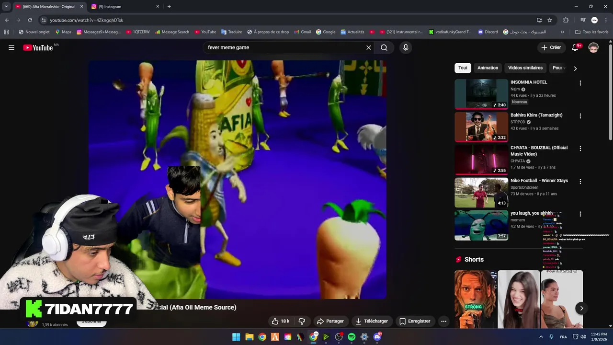Open the Maps bookmark
This screenshot has width=613, height=345.
coord(63,32)
